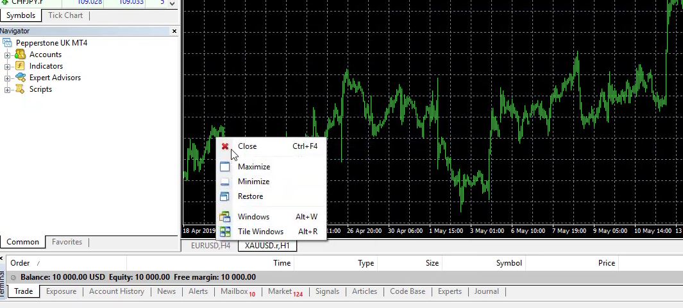Select the Indicators label in Navigator
The height and width of the screenshot is (308, 683).
coord(46,66)
